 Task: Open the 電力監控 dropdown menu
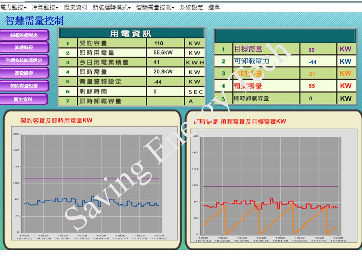[13, 7]
